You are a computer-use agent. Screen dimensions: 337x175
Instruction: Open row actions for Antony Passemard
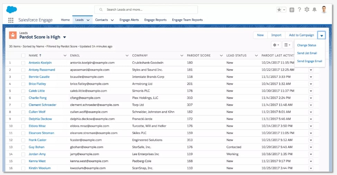coord(311,70)
